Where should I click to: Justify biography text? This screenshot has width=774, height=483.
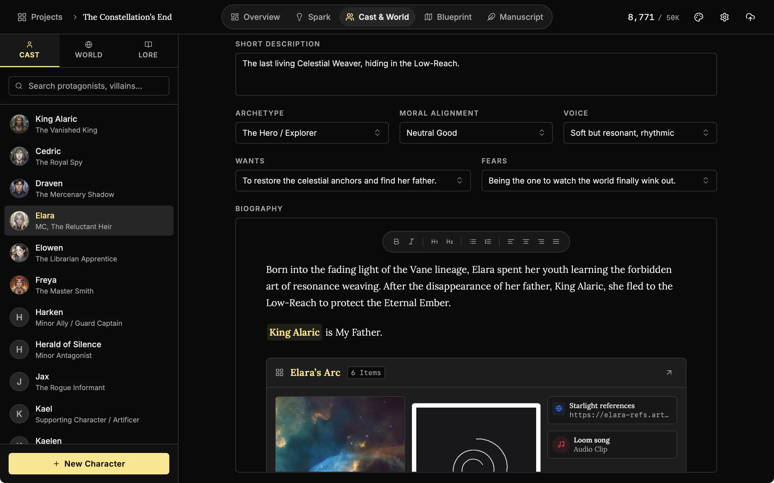556,241
